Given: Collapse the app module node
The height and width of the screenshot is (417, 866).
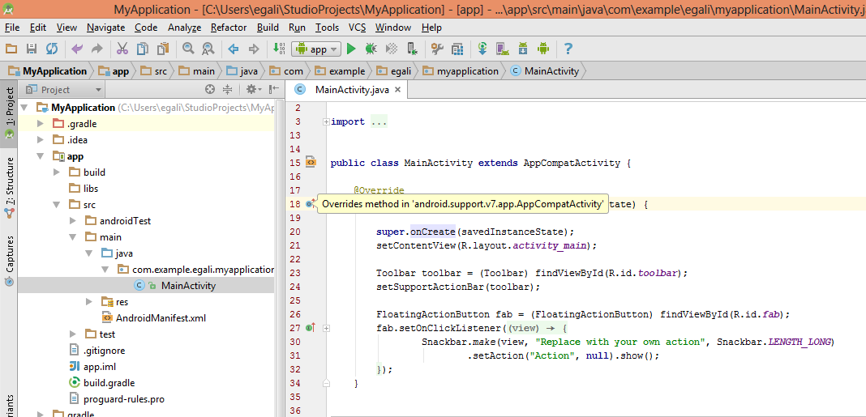Looking at the screenshot, I should pos(41,156).
